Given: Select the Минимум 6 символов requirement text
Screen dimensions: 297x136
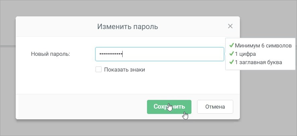Looking at the screenshot, I should click(263, 46).
